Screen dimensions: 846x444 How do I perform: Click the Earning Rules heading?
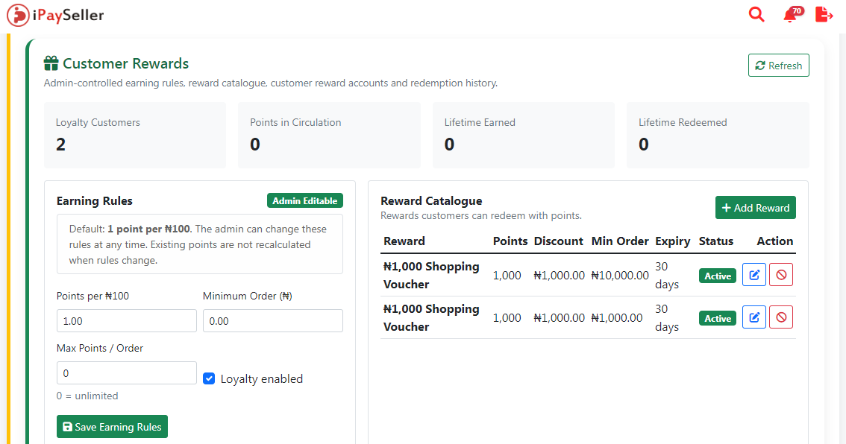(95, 201)
